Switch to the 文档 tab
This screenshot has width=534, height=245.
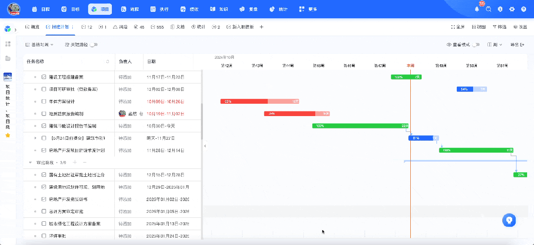tap(178, 27)
